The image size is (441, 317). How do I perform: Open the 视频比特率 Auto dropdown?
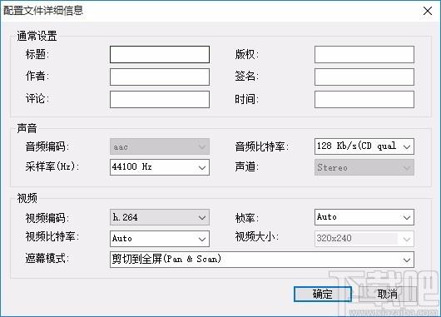coord(160,239)
